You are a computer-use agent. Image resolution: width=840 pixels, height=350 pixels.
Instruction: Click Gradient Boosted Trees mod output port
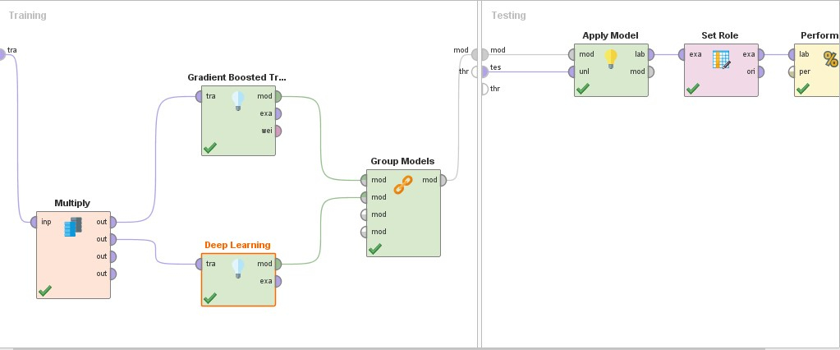(x=278, y=96)
